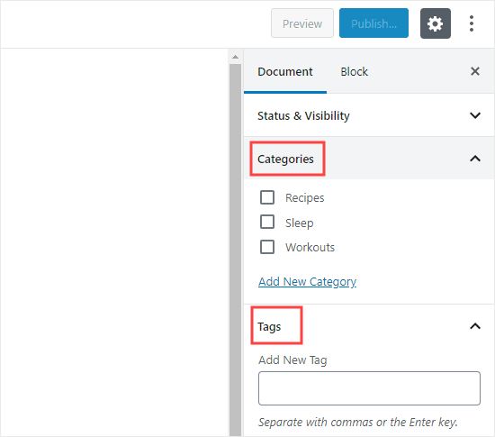This screenshot has width=495, height=437.
Task: Expand the Status & Visibility chevron
Action: (x=475, y=115)
